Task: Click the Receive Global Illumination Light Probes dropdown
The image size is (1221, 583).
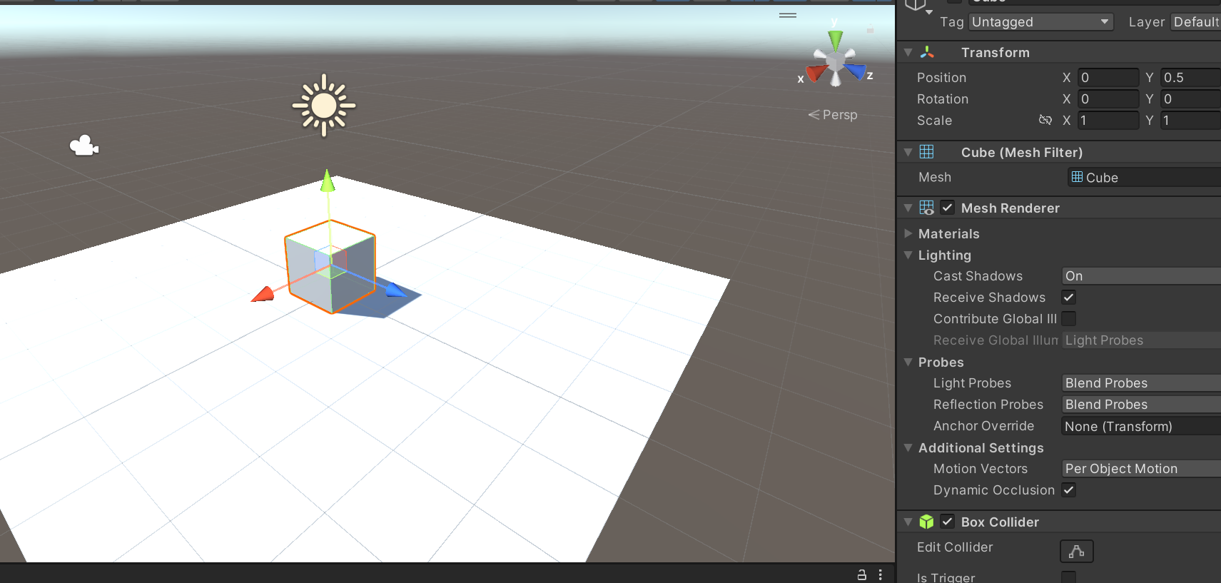Action: pyautogui.click(x=1141, y=340)
